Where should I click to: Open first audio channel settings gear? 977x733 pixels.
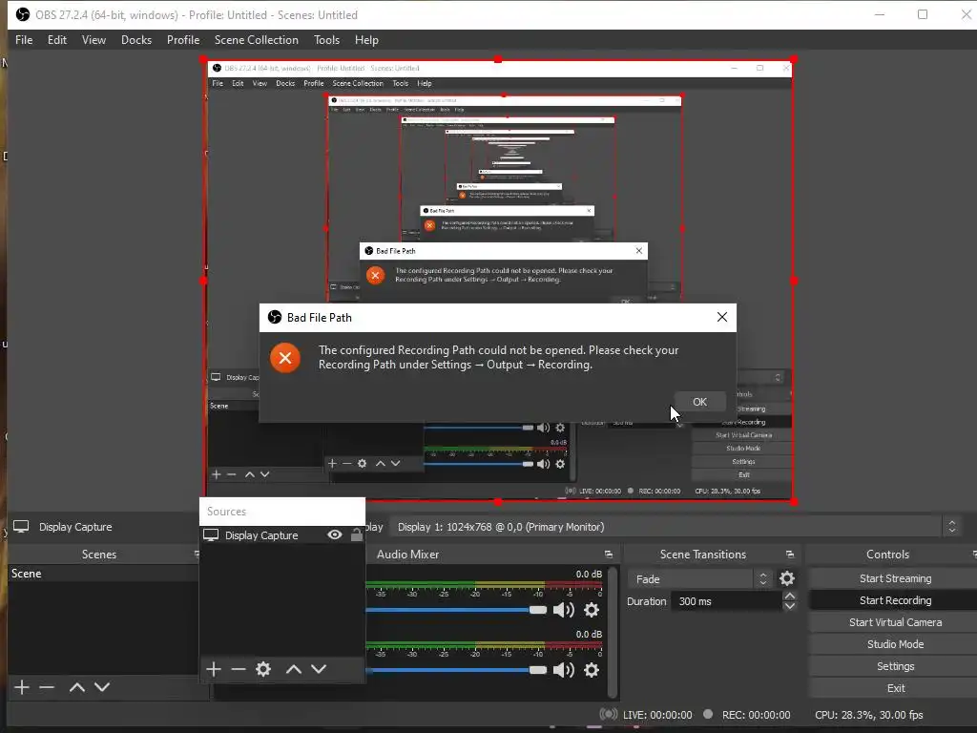tap(592, 610)
